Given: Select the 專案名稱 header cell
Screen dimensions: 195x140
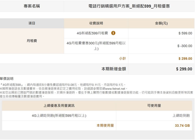Looking at the screenshot, I should (x=32, y=6).
